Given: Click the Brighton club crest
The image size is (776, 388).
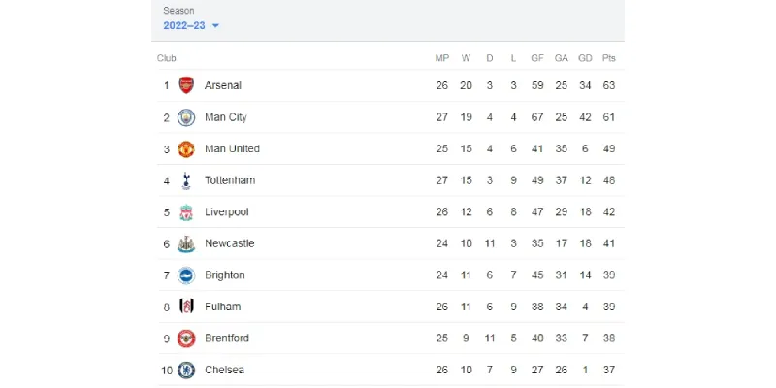Looking at the screenshot, I should [186, 275].
